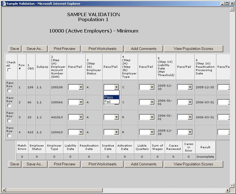Choose Fail from the open dropdown list
Viewport: 236px width, 194px height.
tap(111, 102)
